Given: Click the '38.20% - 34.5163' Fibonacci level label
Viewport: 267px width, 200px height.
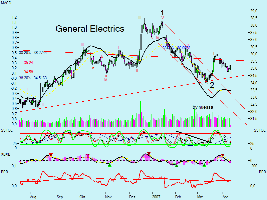Looking at the screenshot, I should pyautogui.click(x=33, y=78).
